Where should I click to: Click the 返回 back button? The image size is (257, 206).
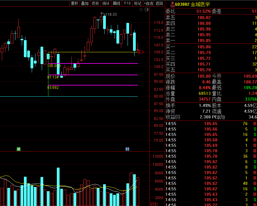pos(159,3)
